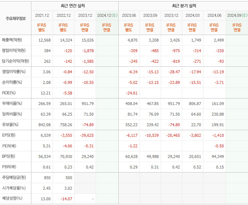Click the -28.47 operating margin value

pos(174,72)
